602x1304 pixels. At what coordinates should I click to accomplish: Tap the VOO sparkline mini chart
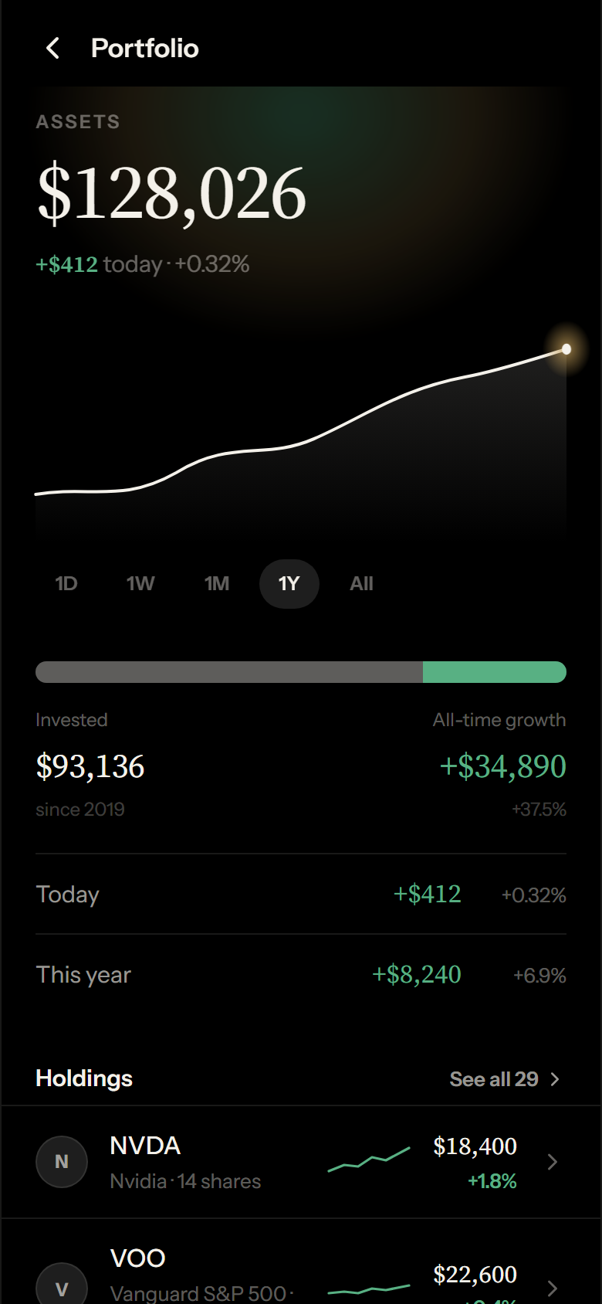point(369,1289)
